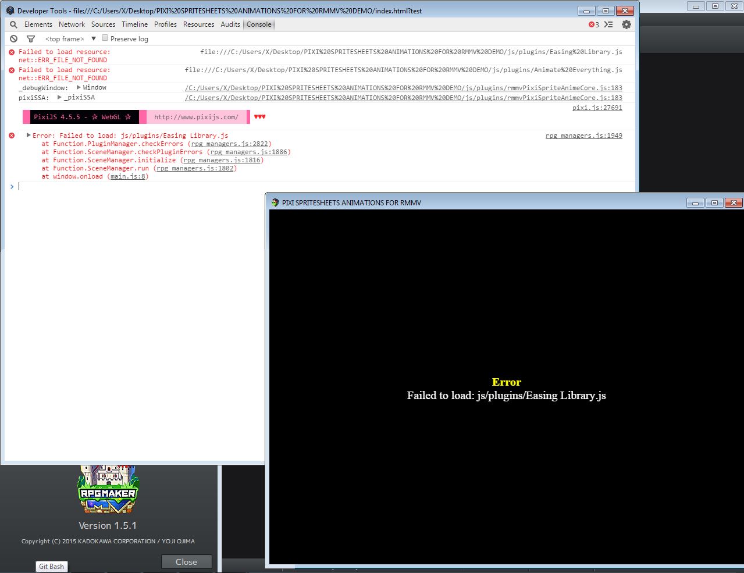Switch to the Sources tab

click(103, 24)
